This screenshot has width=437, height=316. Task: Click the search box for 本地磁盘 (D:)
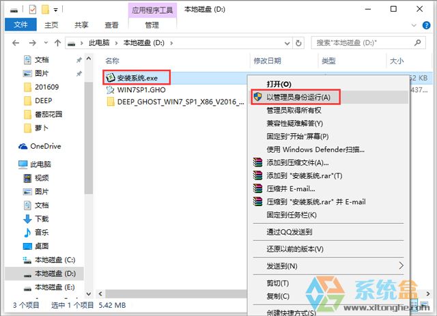(365, 42)
